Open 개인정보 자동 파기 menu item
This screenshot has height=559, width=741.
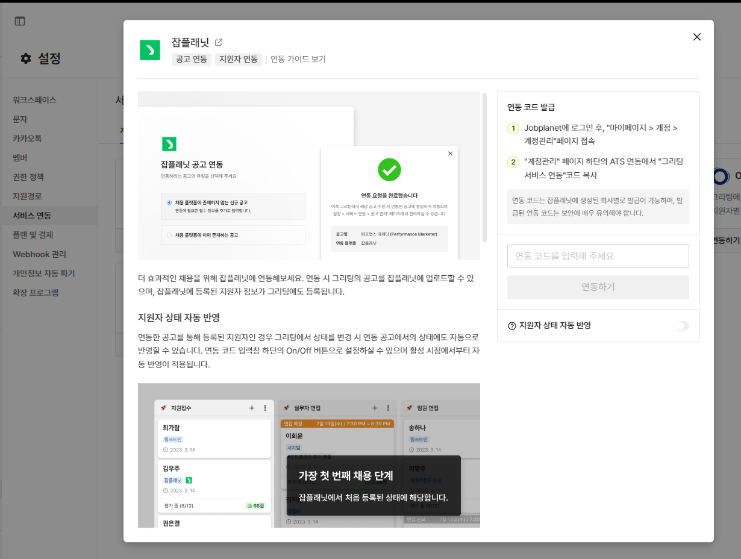44,273
